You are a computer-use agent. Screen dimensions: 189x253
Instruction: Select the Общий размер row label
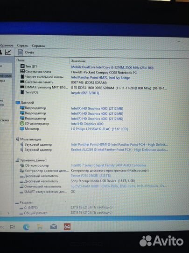tap(35, 213)
